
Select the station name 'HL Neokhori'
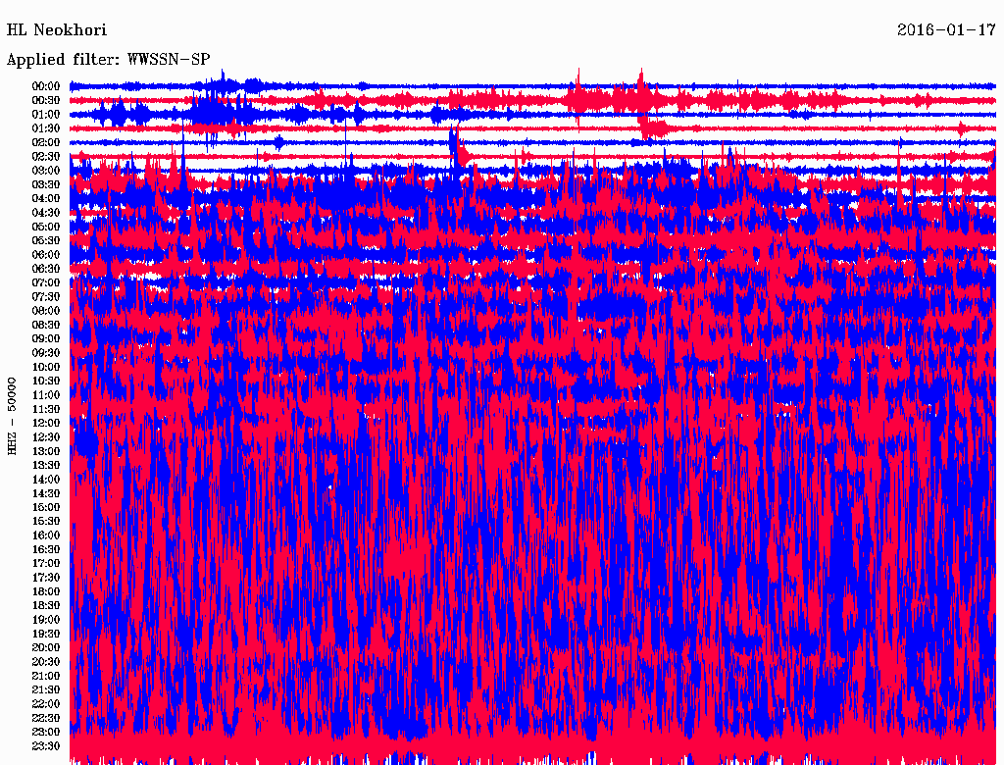(56, 29)
